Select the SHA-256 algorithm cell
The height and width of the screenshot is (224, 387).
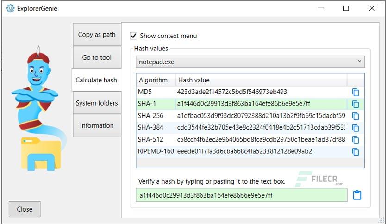(x=156, y=115)
